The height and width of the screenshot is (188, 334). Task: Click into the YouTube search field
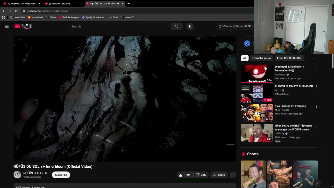click(x=120, y=26)
